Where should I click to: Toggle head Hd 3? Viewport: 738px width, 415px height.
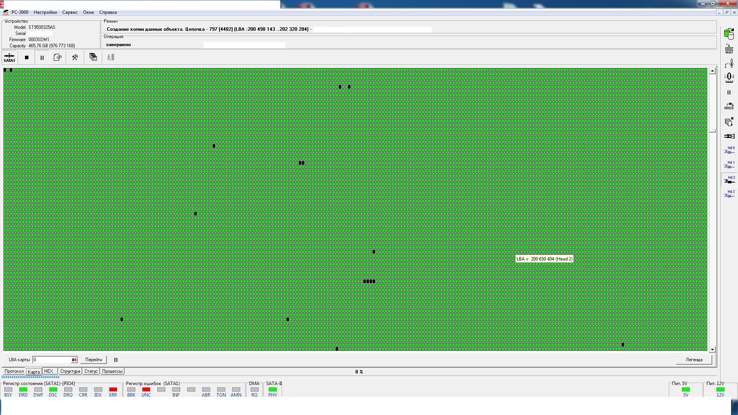pos(729,194)
